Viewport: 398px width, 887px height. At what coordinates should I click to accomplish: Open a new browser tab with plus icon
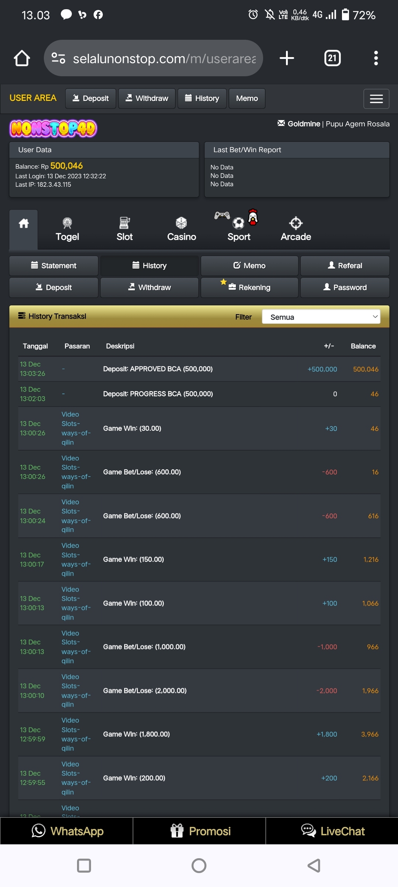click(x=287, y=58)
